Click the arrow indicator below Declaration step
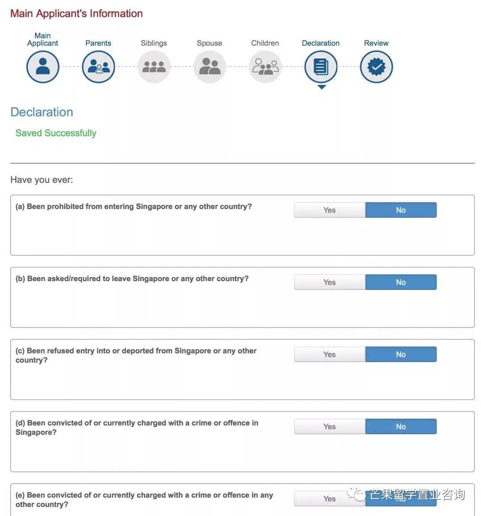The image size is (481, 516). click(322, 87)
